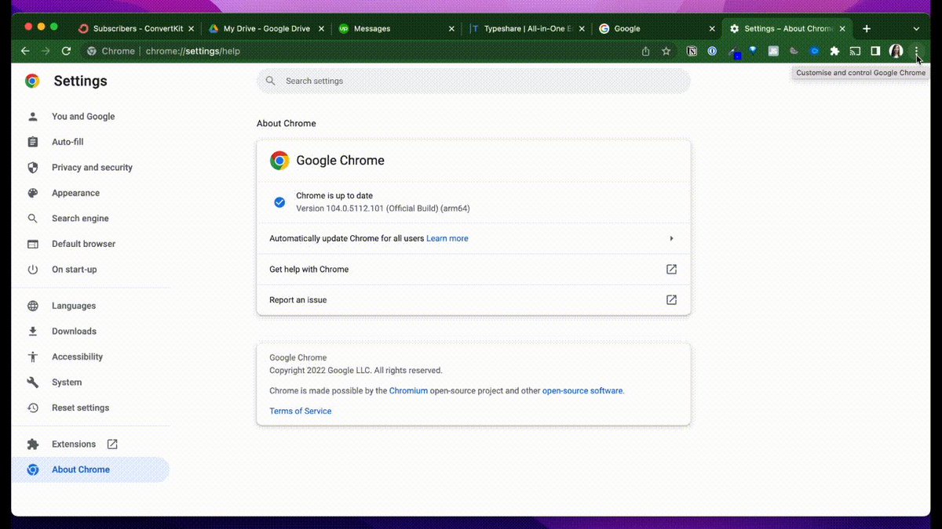Open the tab search chevron

tap(916, 29)
